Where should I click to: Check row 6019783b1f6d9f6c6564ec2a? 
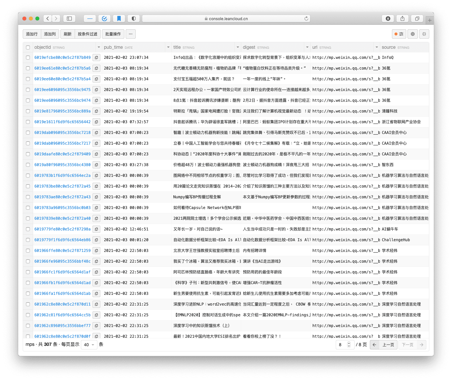tap(28, 176)
